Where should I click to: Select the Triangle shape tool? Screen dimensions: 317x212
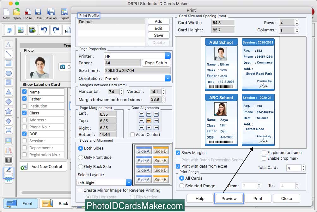[8, 92]
